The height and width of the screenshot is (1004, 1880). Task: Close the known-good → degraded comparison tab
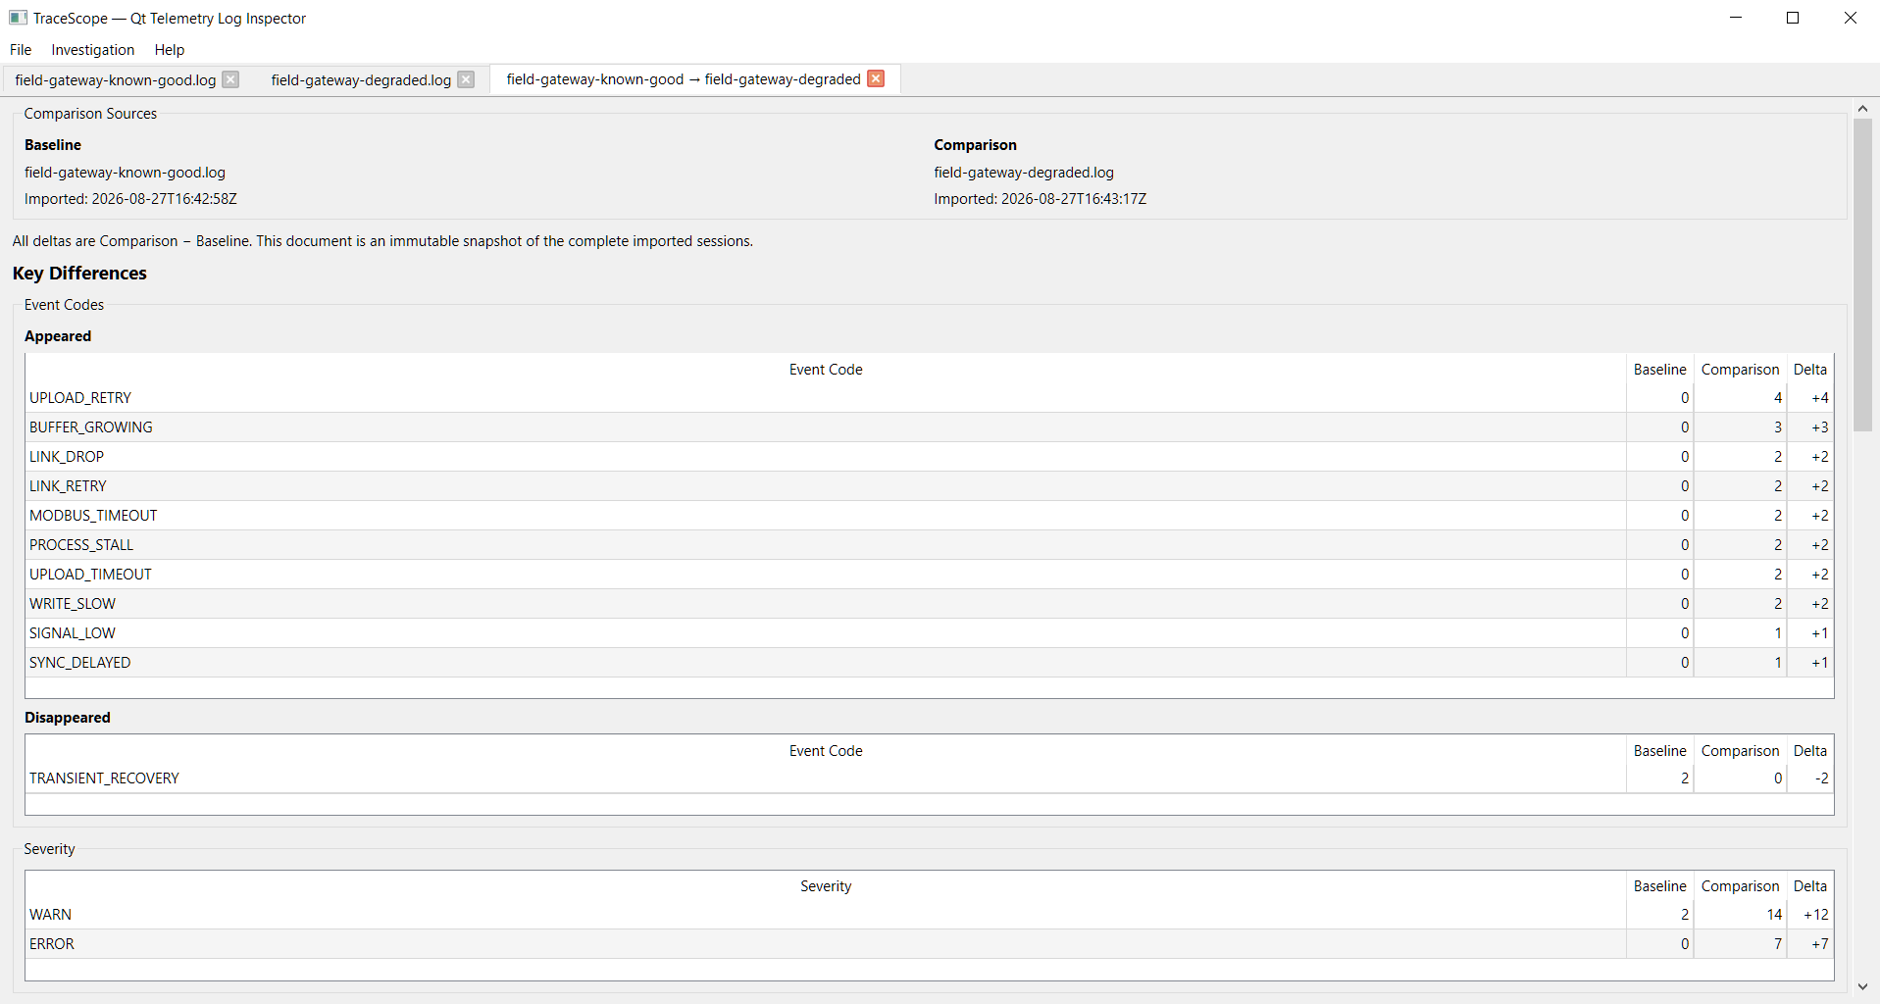[x=876, y=78]
